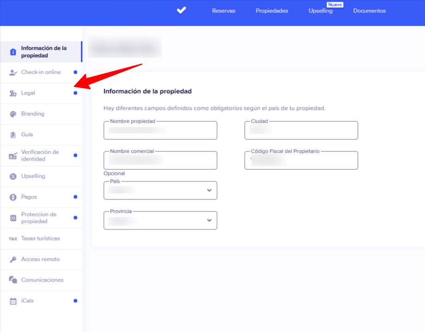Click the Acceso remoto key icon
425x332 pixels.
pos(13,260)
